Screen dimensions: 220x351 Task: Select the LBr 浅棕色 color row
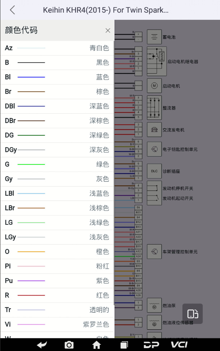[x=57, y=208]
